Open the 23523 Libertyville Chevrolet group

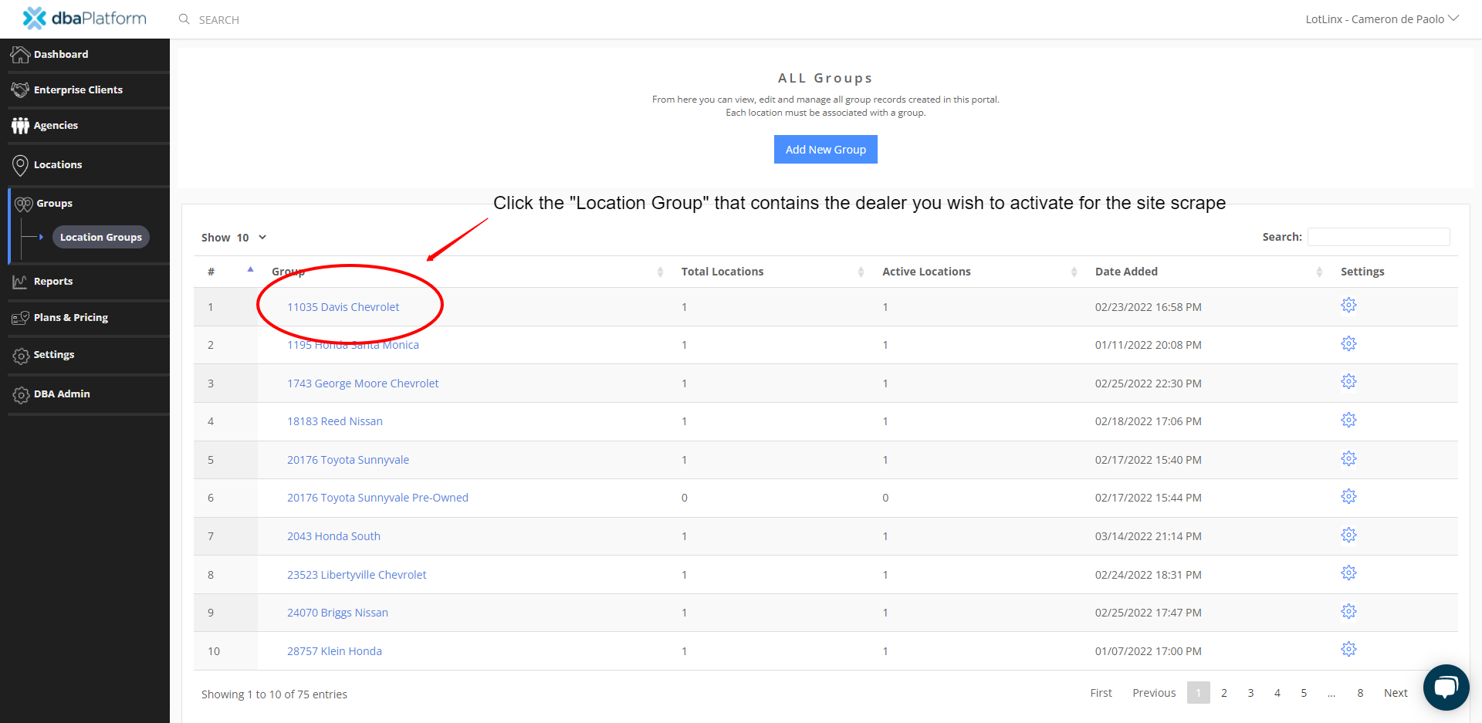(357, 575)
